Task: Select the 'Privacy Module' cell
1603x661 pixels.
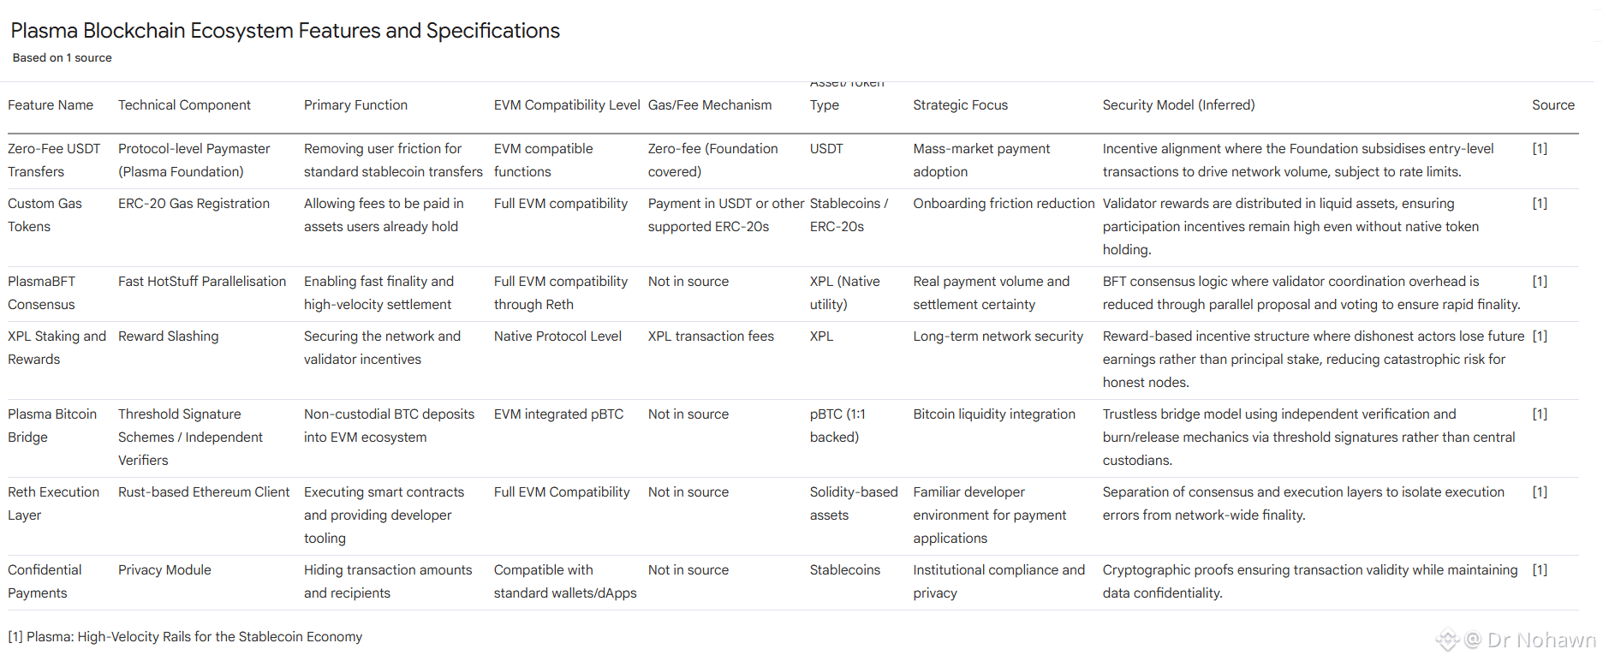Action: point(164,569)
